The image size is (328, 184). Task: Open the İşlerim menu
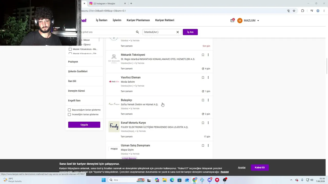point(117,20)
